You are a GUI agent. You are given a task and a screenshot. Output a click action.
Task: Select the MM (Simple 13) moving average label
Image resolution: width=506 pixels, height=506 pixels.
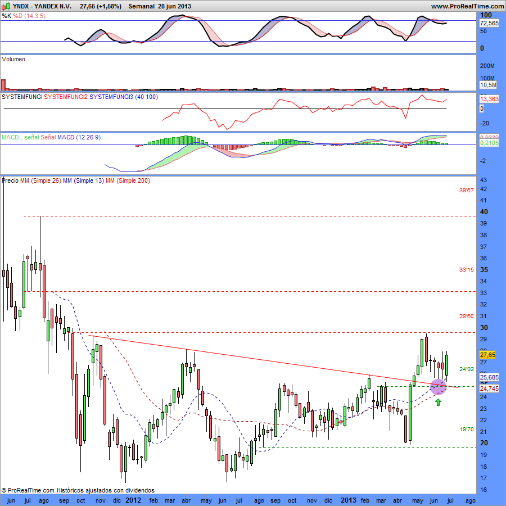click(x=84, y=180)
